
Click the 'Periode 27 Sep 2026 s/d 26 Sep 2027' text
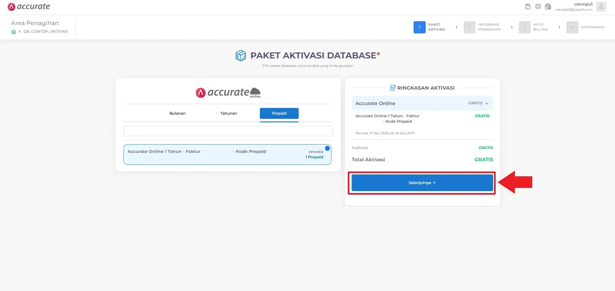tap(385, 133)
